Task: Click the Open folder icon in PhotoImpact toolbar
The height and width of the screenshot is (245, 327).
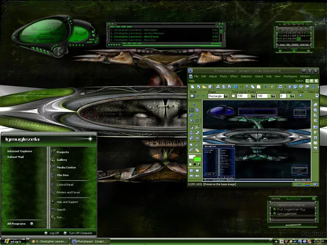Action: (x=204, y=87)
